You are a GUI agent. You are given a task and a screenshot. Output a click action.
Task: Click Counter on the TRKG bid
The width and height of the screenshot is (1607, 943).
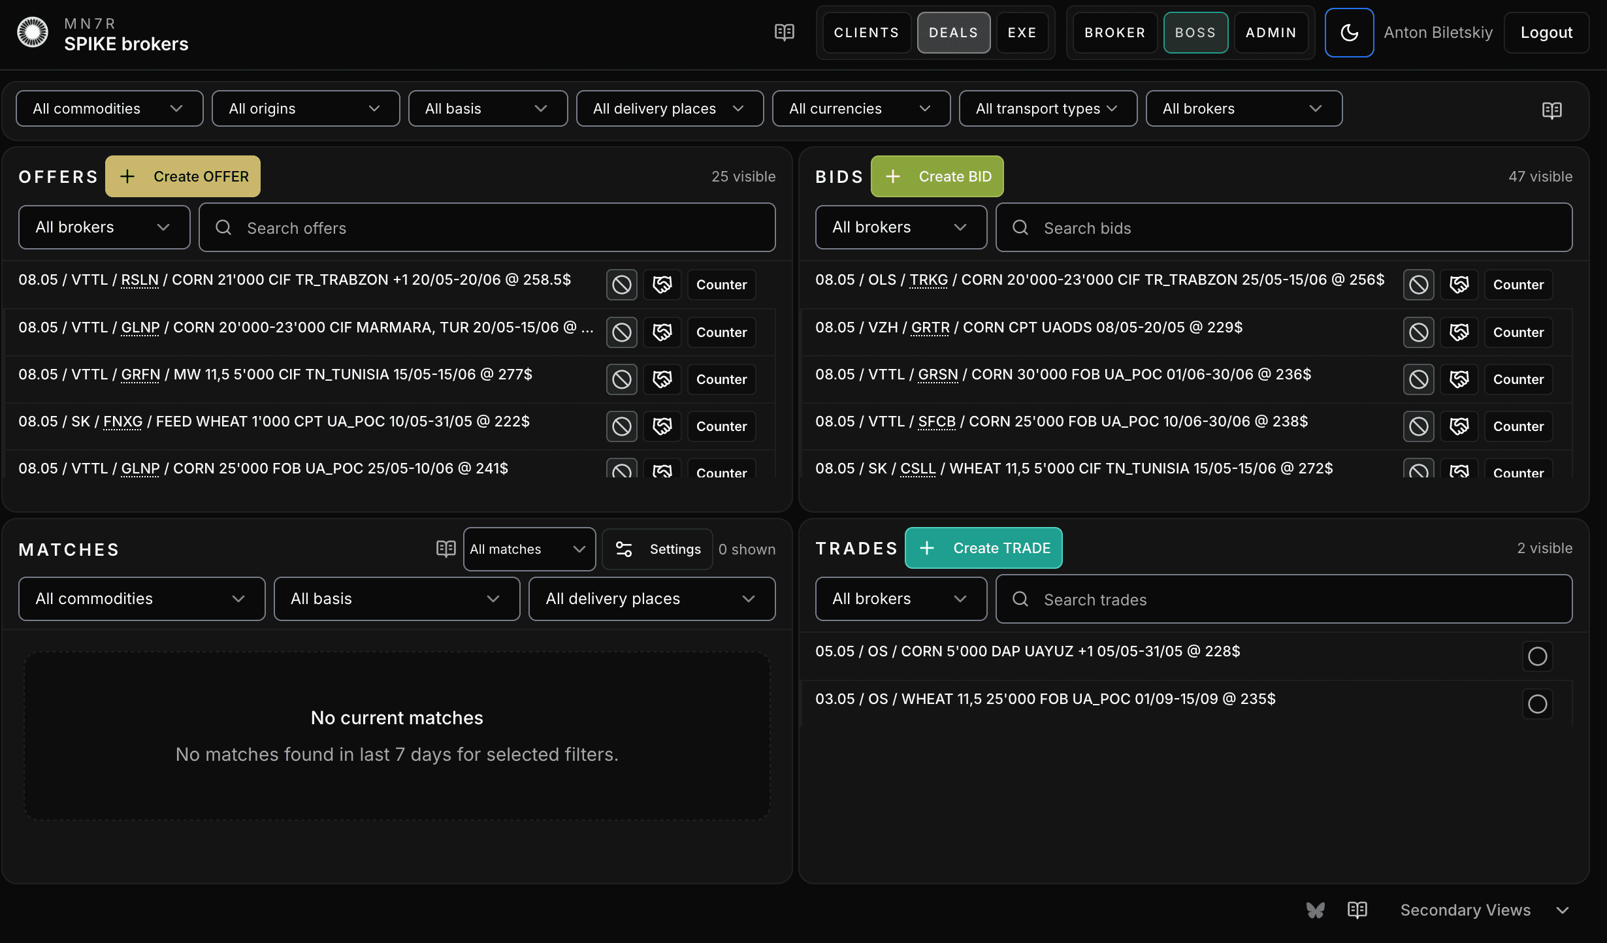[x=1518, y=285]
